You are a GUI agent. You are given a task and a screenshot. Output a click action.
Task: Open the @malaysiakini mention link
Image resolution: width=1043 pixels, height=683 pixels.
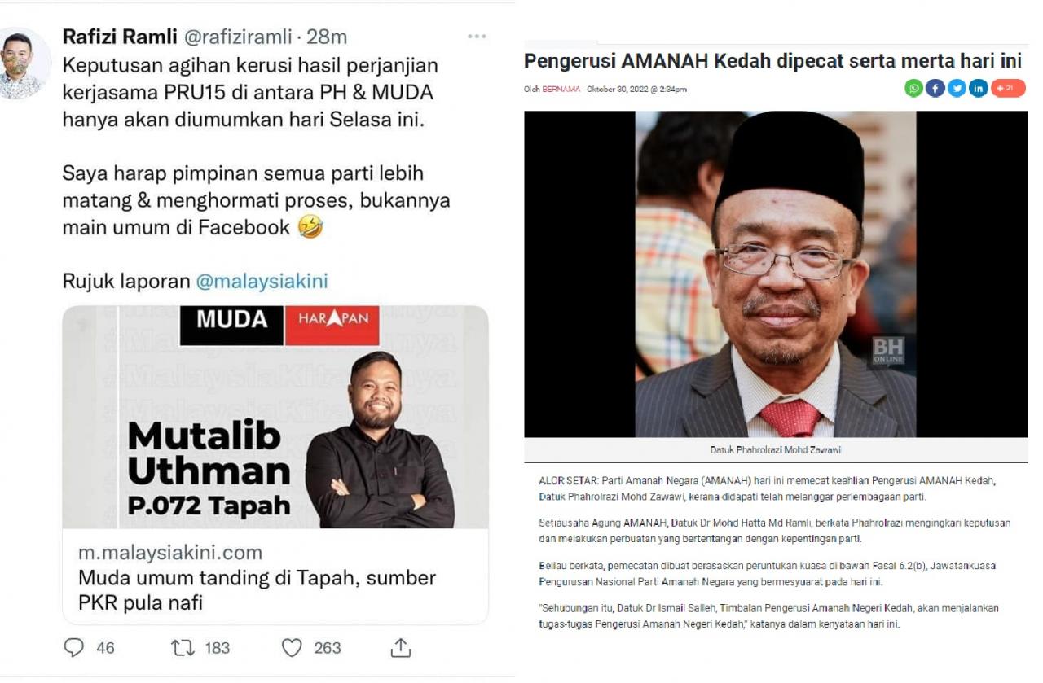click(x=262, y=281)
